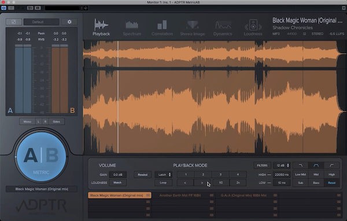
Task: Click the 1/2 loop length button
Action: [x=221, y=182]
